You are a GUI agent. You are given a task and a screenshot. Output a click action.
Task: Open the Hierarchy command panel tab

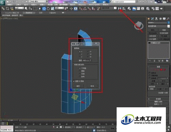pos(156,19)
